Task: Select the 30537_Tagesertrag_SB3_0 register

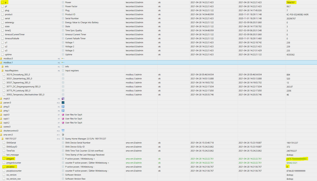Action: [x=19, y=83]
